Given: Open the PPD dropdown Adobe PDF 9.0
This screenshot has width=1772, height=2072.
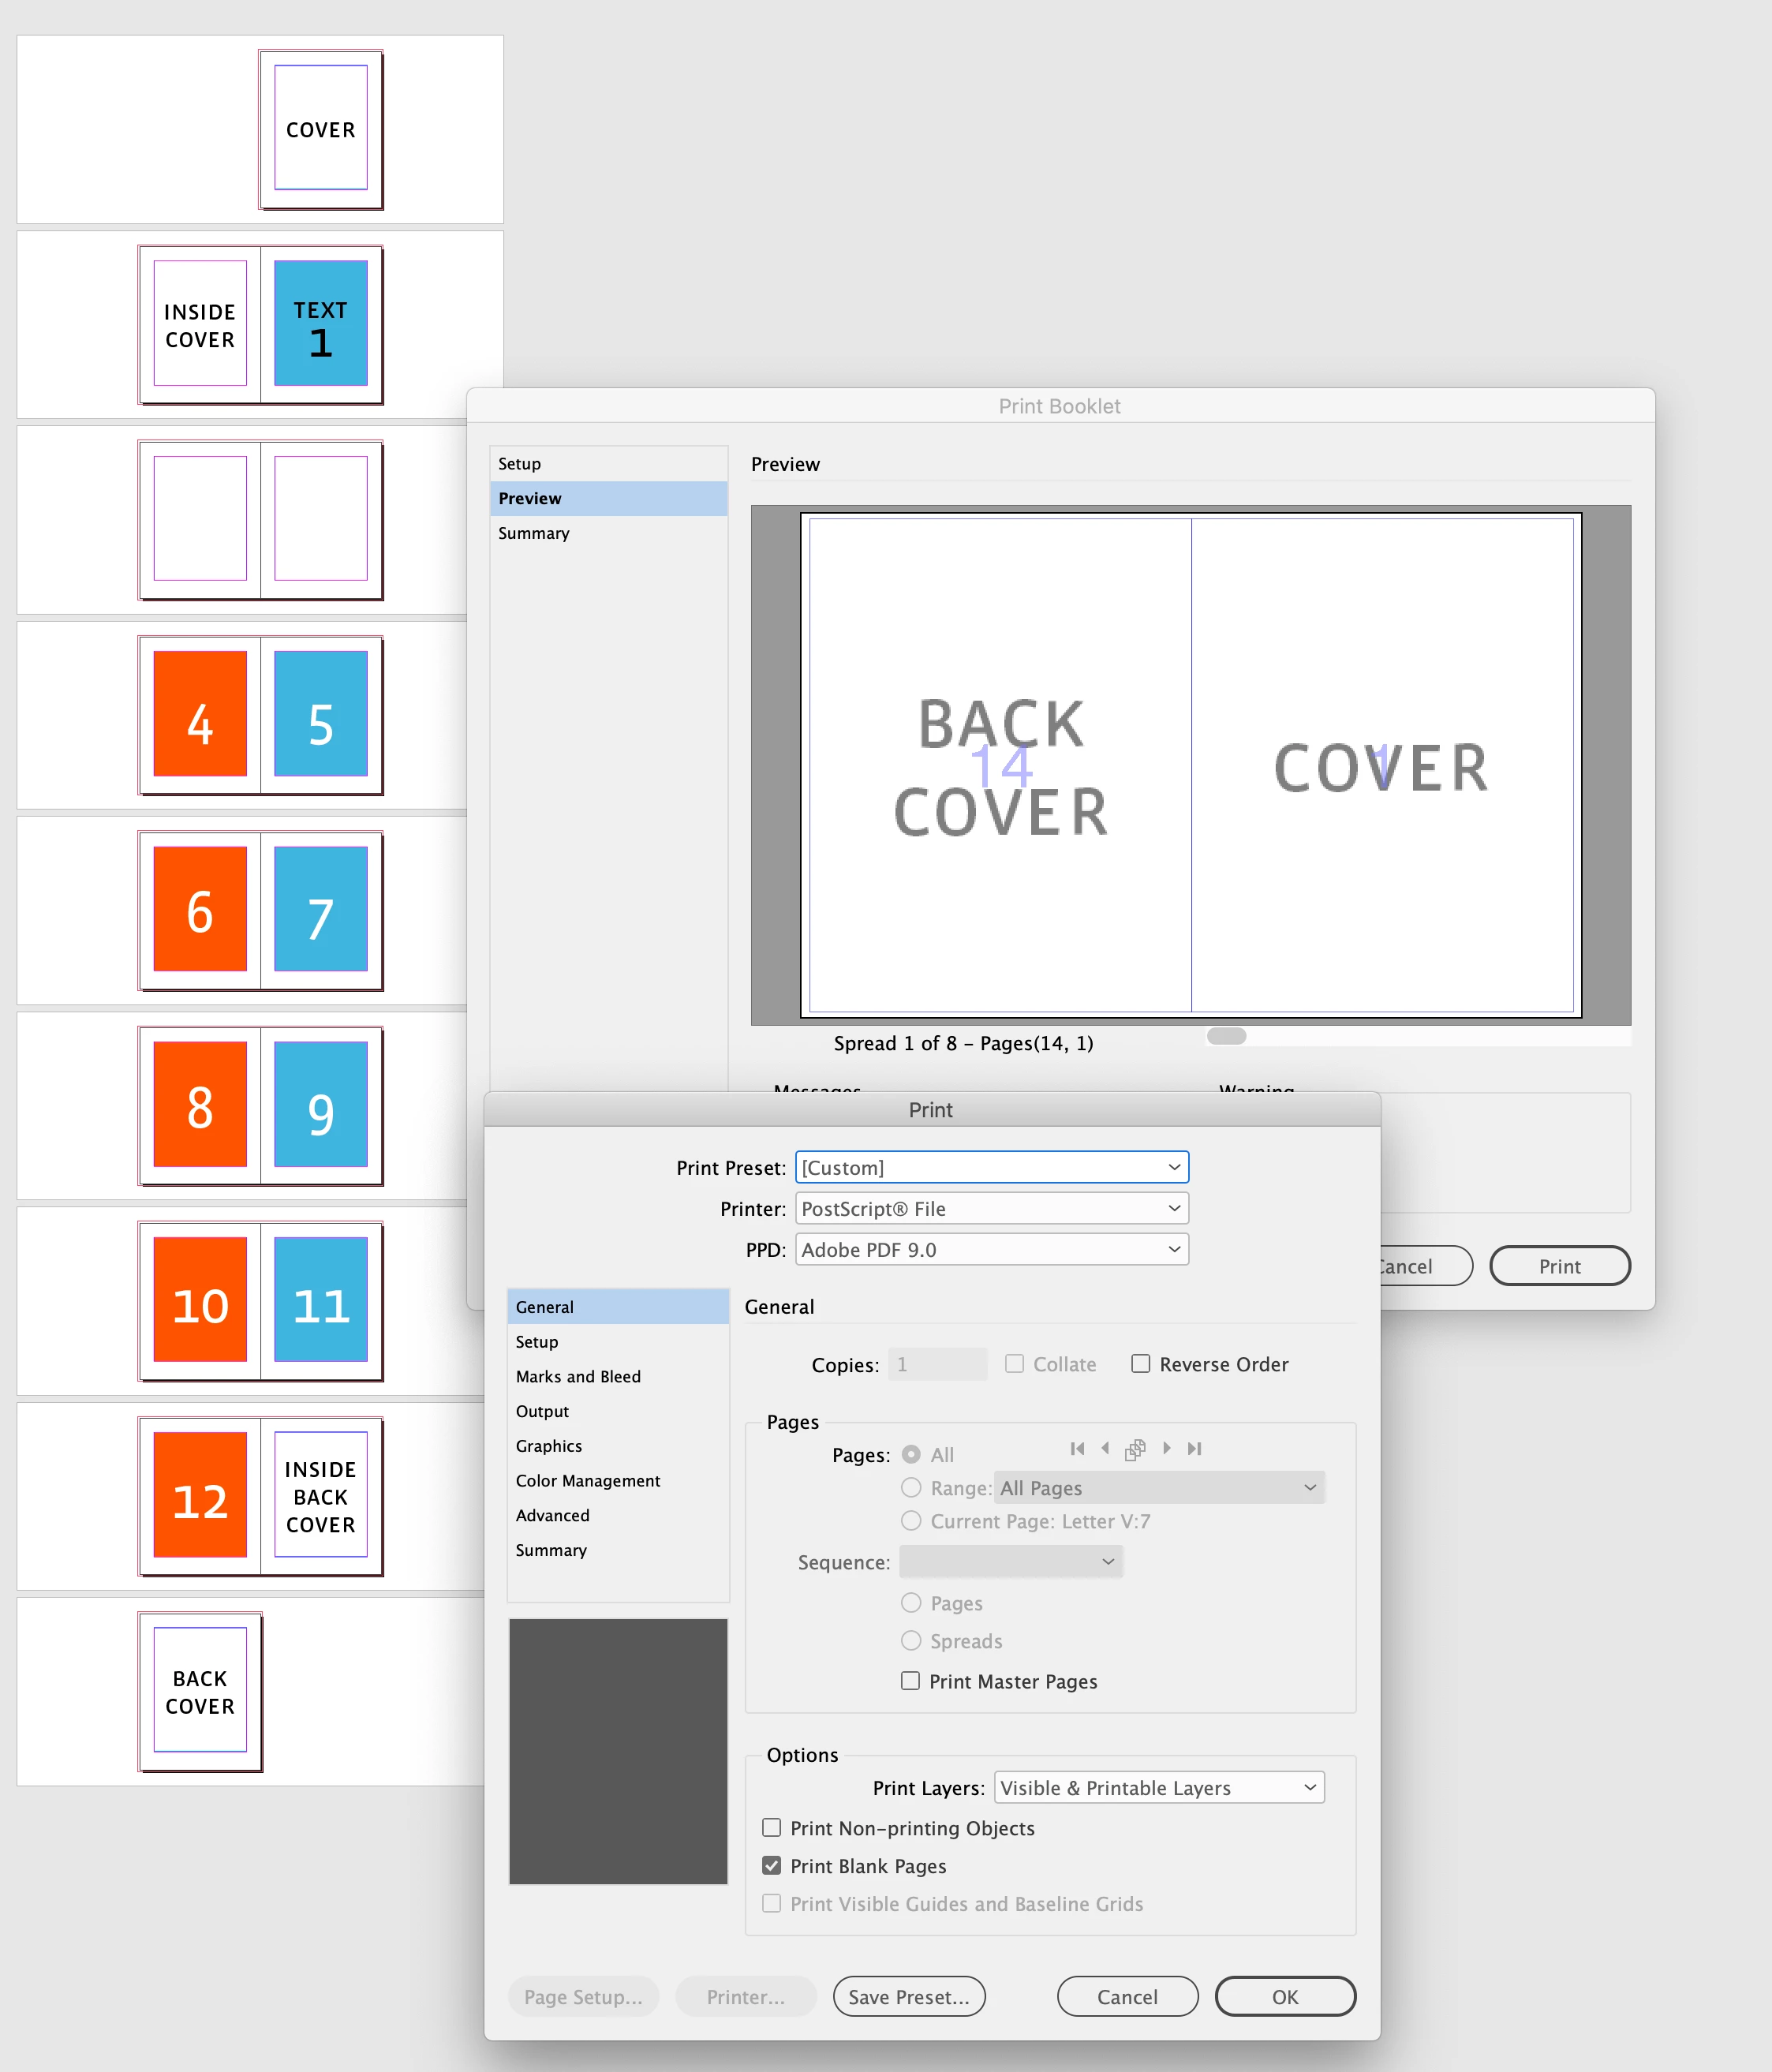Looking at the screenshot, I should click(991, 1250).
